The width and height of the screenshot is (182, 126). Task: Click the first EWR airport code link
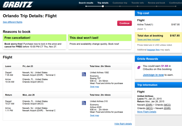coord(149,105)
